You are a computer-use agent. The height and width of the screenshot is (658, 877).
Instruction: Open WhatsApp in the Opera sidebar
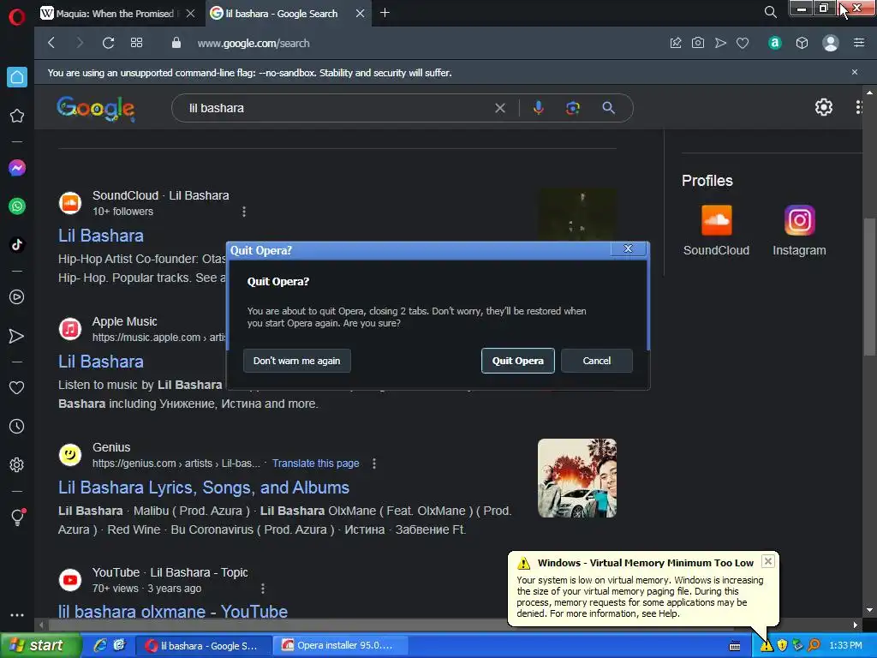click(17, 206)
